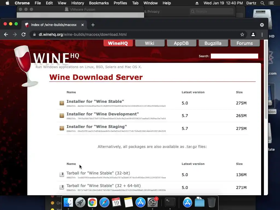The height and width of the screenshot is (210, 280).
Task: Click the 275M size for Wine Staging
Action: 241,129
